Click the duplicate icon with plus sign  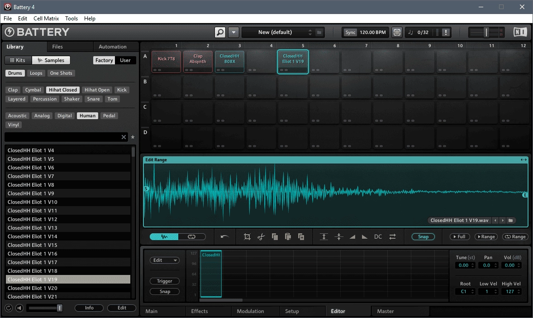coord(301,236)
